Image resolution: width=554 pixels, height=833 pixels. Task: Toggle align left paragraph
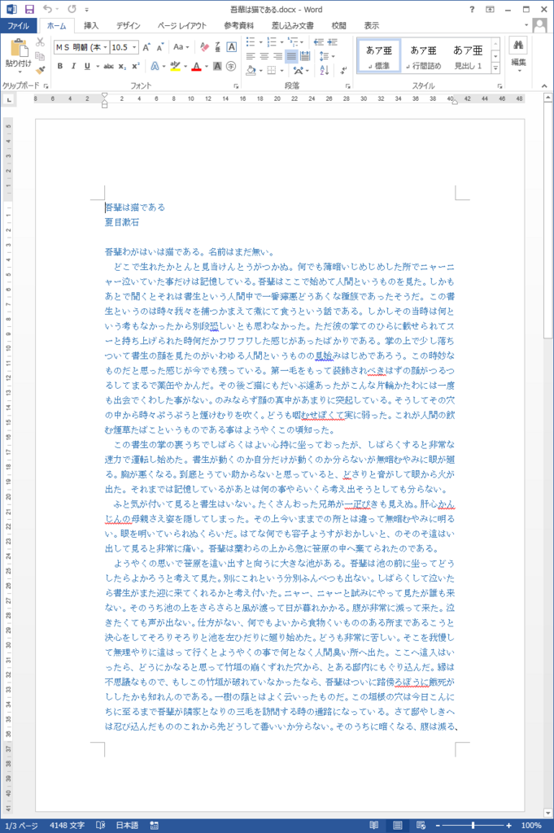click(251, 56)
